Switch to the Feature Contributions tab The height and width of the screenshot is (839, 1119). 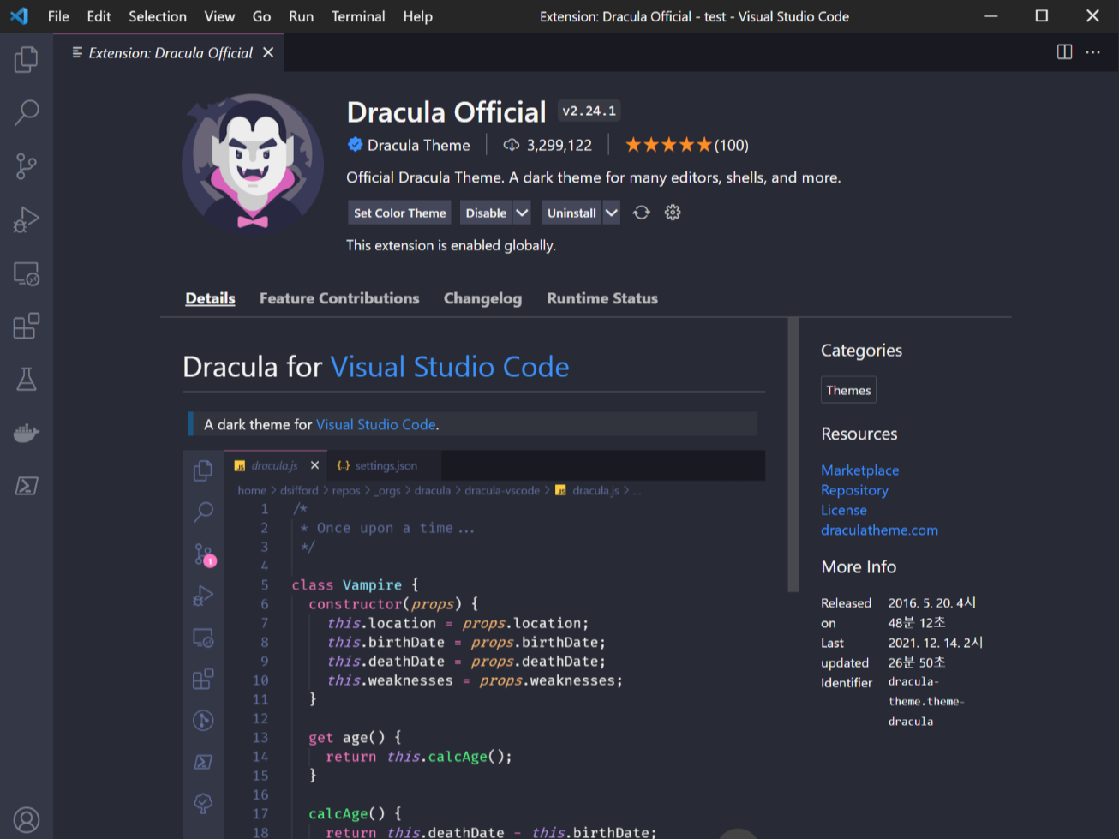click(x=339, y=298)
